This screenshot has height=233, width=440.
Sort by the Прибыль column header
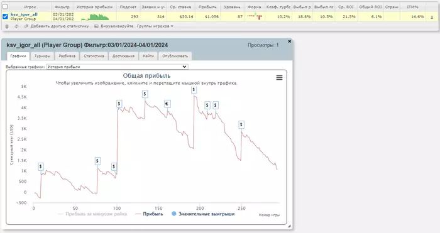tap(207, 7)
